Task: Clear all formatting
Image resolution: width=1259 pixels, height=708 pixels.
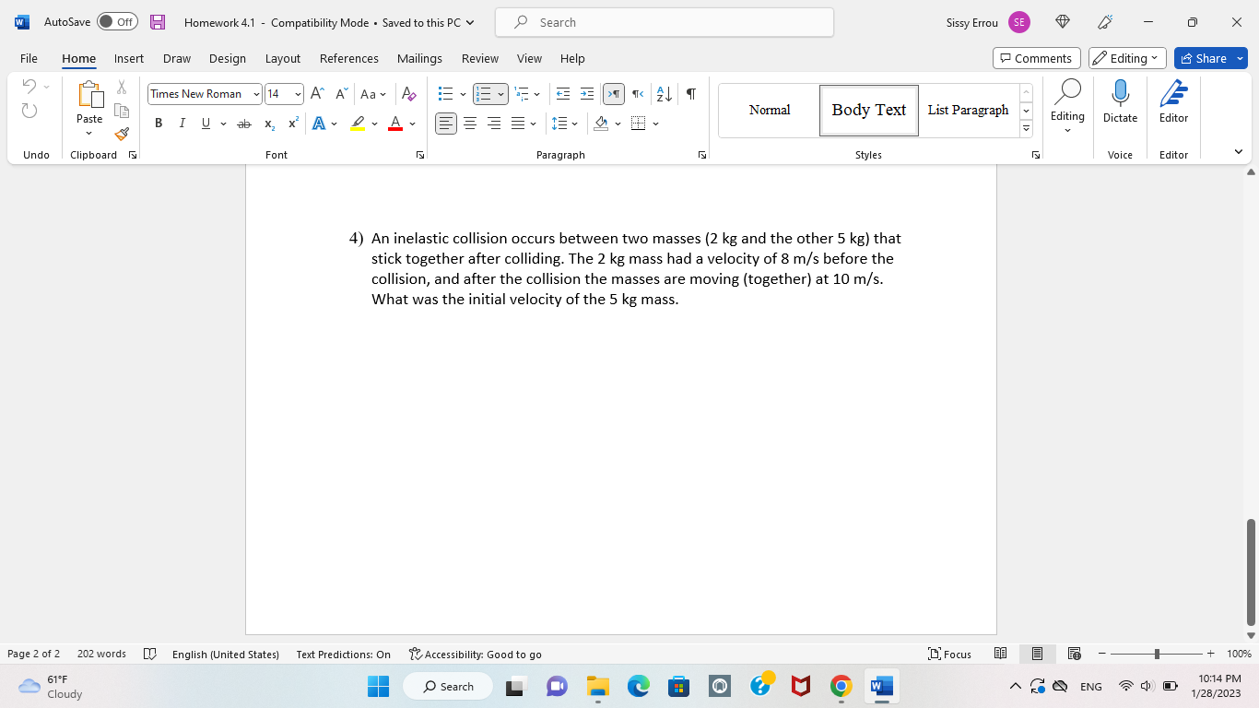Action: click(x=408, y=94)
